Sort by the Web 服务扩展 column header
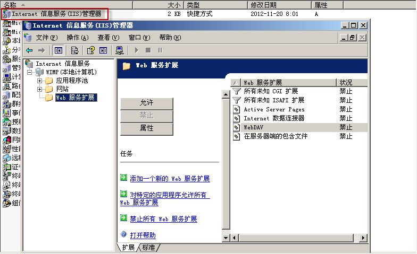Image resolution: width=417 pixels, height=254 pixels. [x=288, y=83]
